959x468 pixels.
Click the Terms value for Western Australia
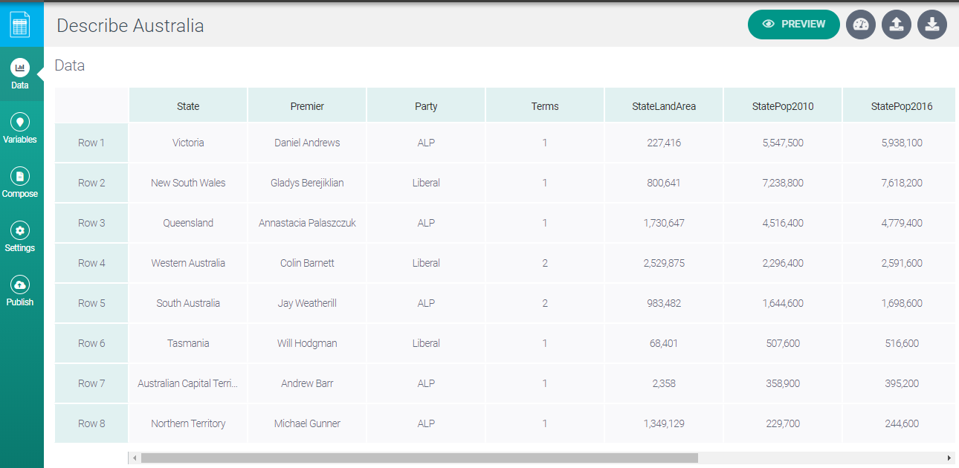click(544, 263)
